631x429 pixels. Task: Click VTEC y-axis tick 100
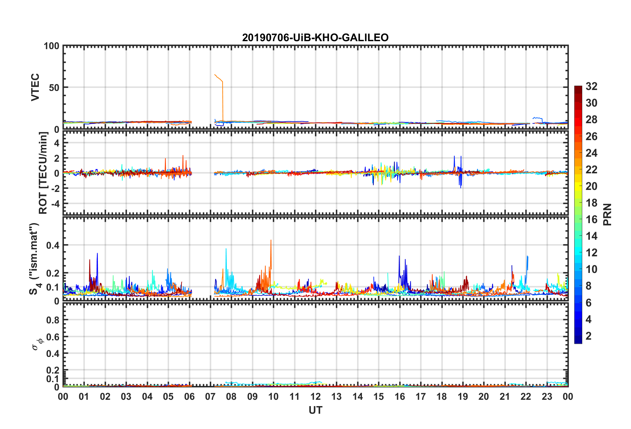tap(51, 46)
